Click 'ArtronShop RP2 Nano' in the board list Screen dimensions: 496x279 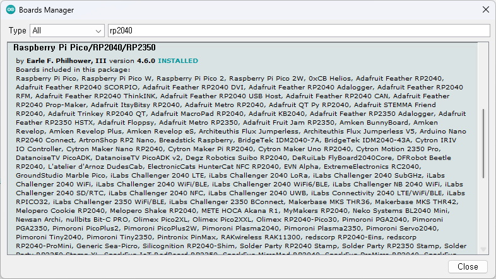116,140
